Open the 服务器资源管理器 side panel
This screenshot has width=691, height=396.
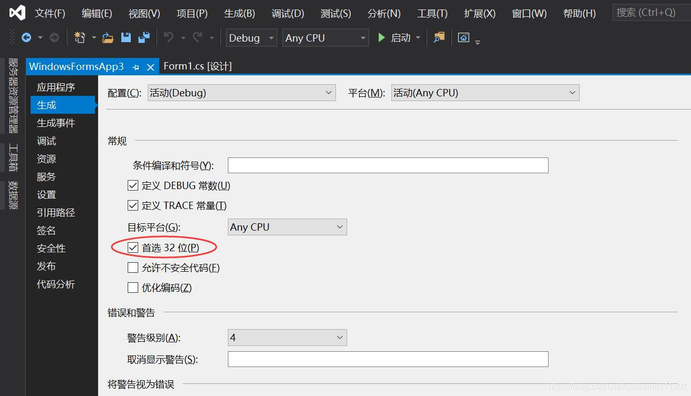pos(13,95)
